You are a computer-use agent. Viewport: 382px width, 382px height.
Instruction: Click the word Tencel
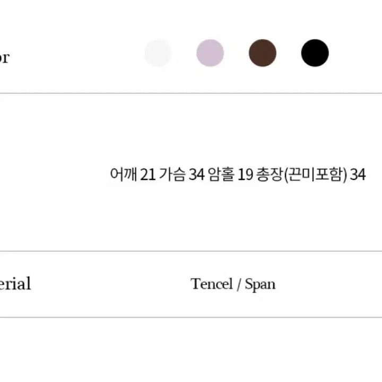click(x=212, y=284)
